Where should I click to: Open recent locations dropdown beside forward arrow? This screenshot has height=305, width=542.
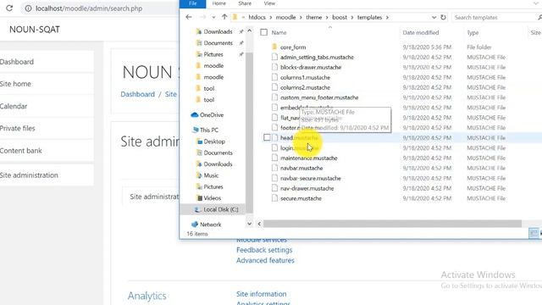click(x=213, y=17)
